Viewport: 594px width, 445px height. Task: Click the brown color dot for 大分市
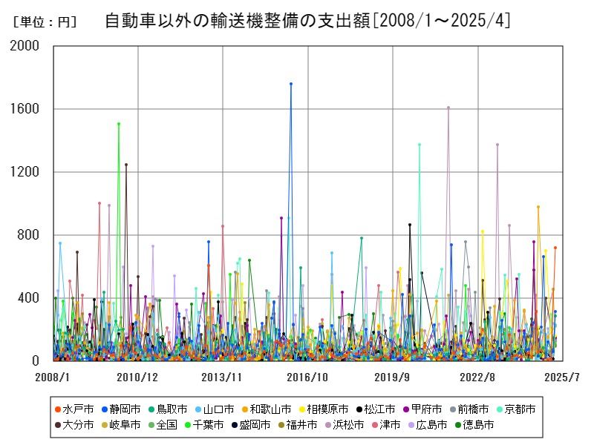[x=58, y=425]
